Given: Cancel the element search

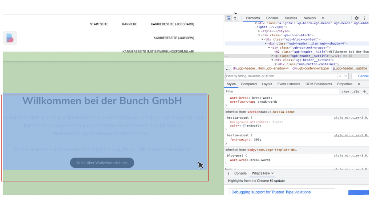Looking at the screenshot, I should (363, 76).
